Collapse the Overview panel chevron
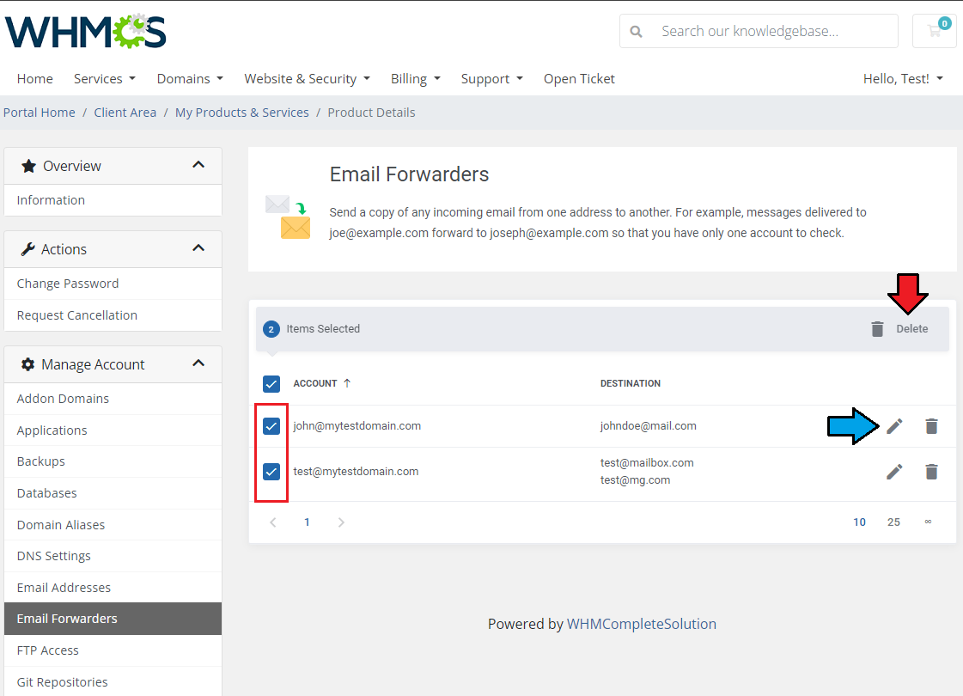The image size is (963, 696). pos(198,165)
